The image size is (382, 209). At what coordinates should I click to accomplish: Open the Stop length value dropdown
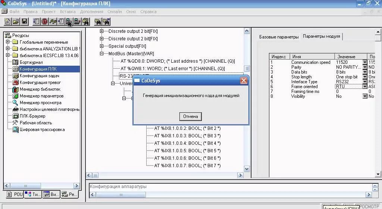click(365, 77)
